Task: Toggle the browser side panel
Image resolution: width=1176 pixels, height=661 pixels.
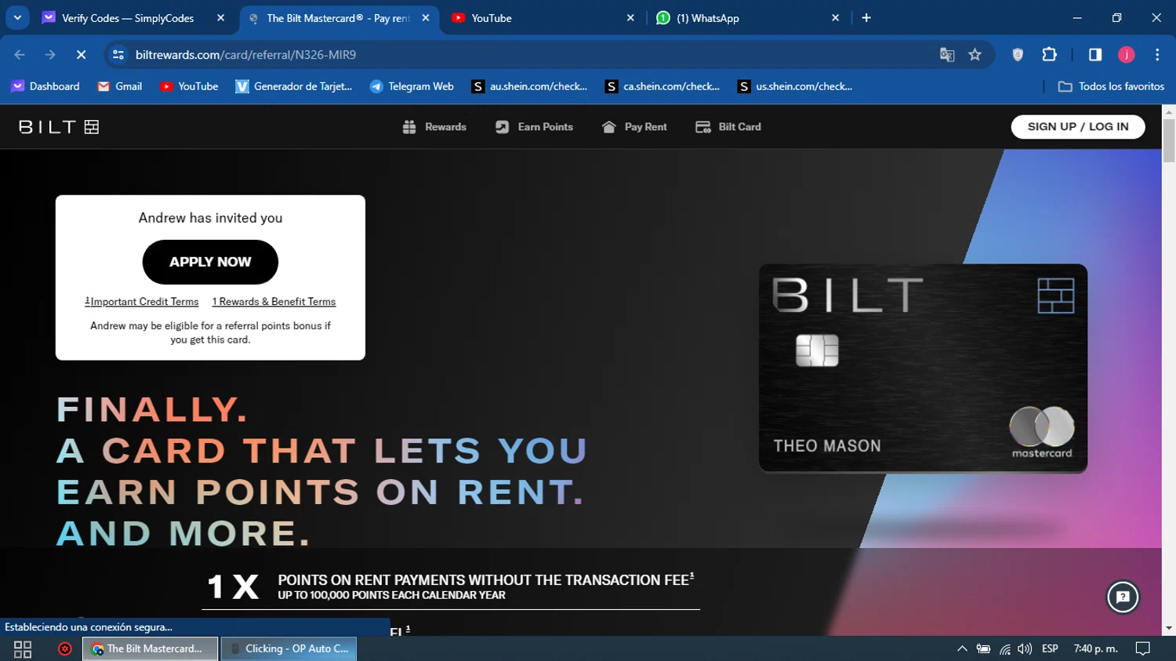Action: 1095,55
